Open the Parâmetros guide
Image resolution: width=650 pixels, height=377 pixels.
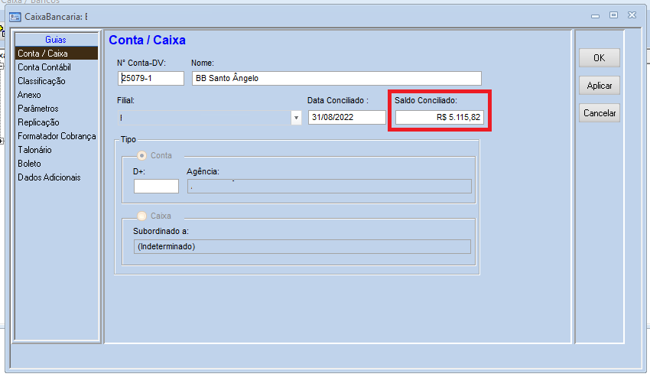pos(37,109)
